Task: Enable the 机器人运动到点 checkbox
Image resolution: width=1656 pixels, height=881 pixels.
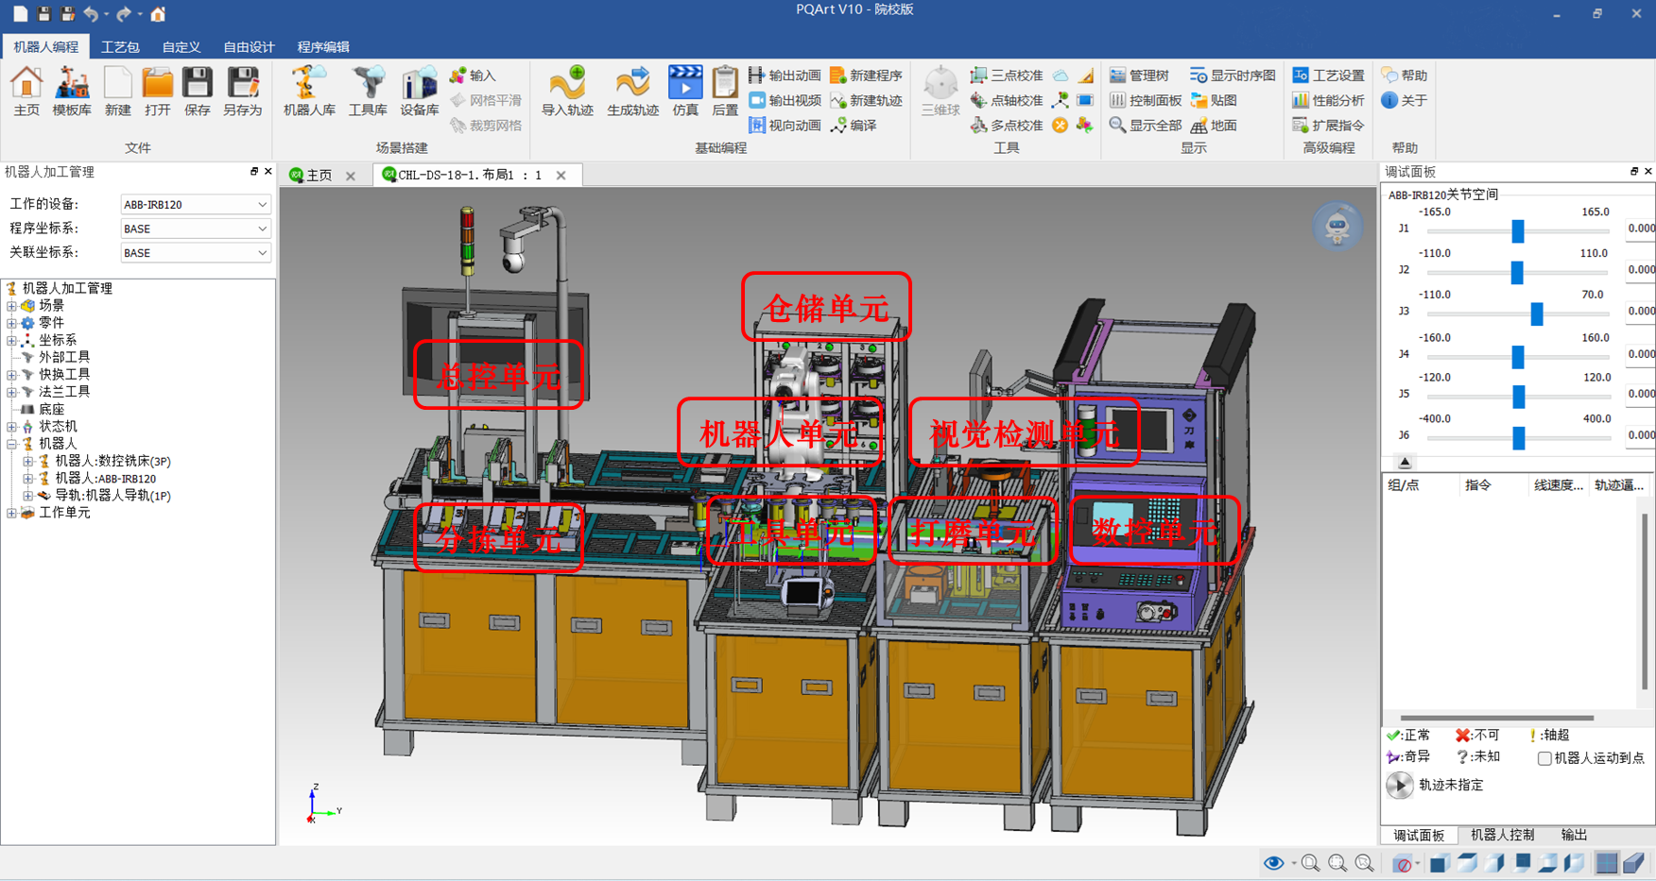Action: (1544, 758)
